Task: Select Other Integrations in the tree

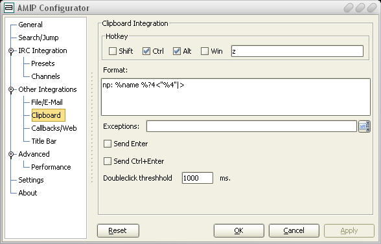Action: pos(48,89)
